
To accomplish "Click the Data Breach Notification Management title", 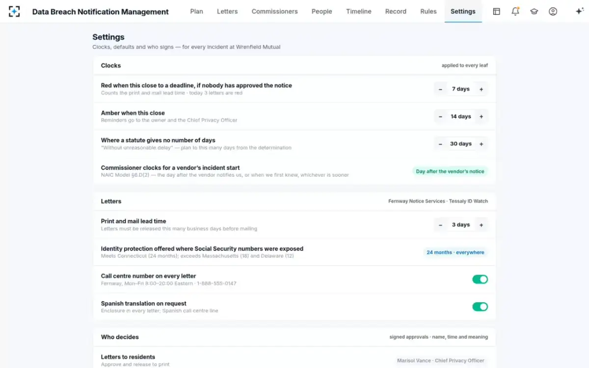I will tap(100, 12).
